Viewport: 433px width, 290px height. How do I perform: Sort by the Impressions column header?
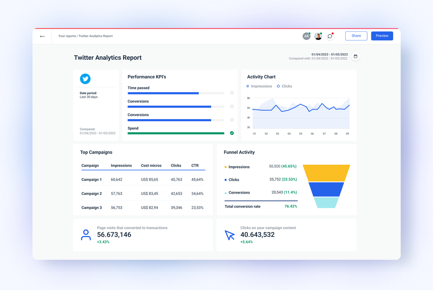(121, 166)
